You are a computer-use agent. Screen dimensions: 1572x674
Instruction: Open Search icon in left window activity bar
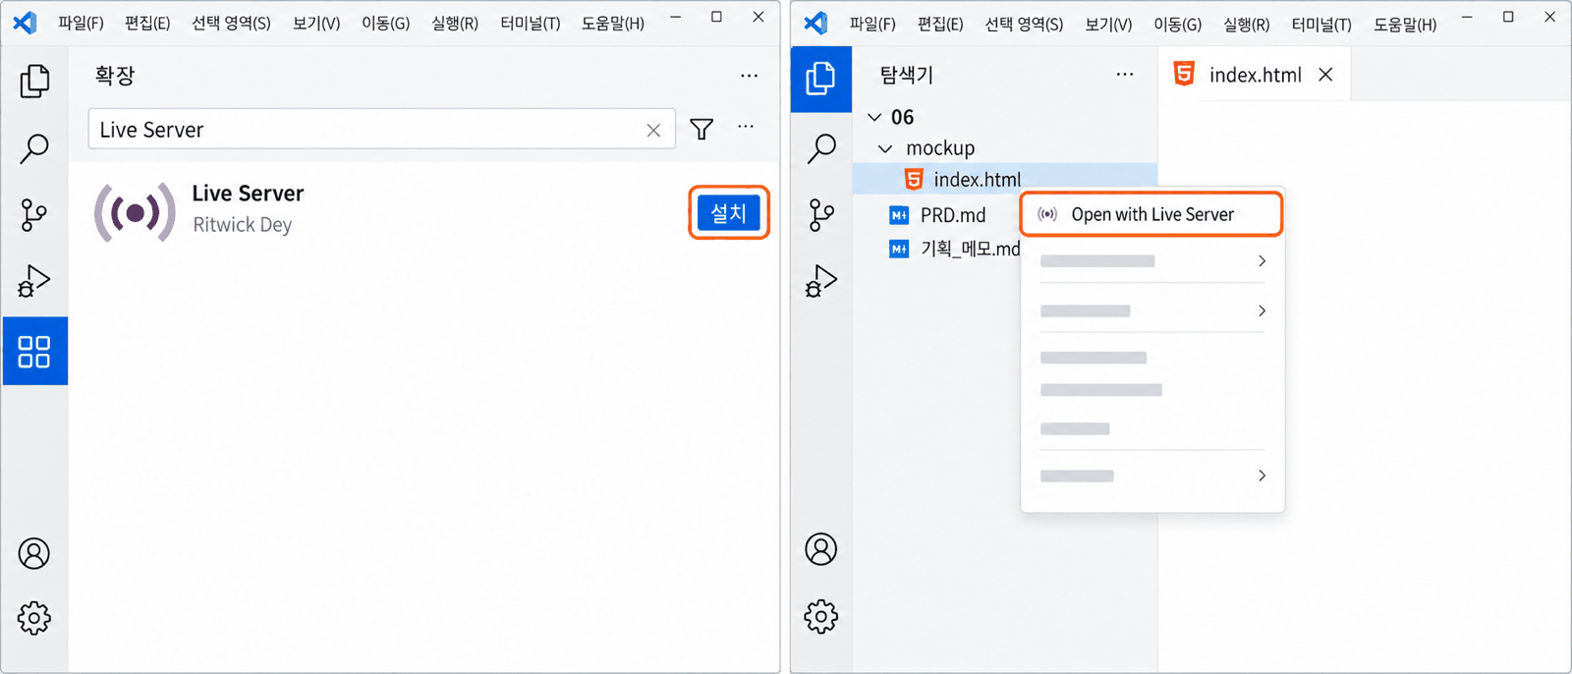(x=34, y=148)
